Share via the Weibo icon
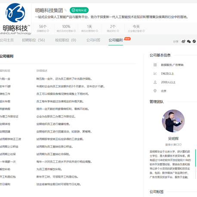This screenshot has width=197, height=197. [183, 41]
